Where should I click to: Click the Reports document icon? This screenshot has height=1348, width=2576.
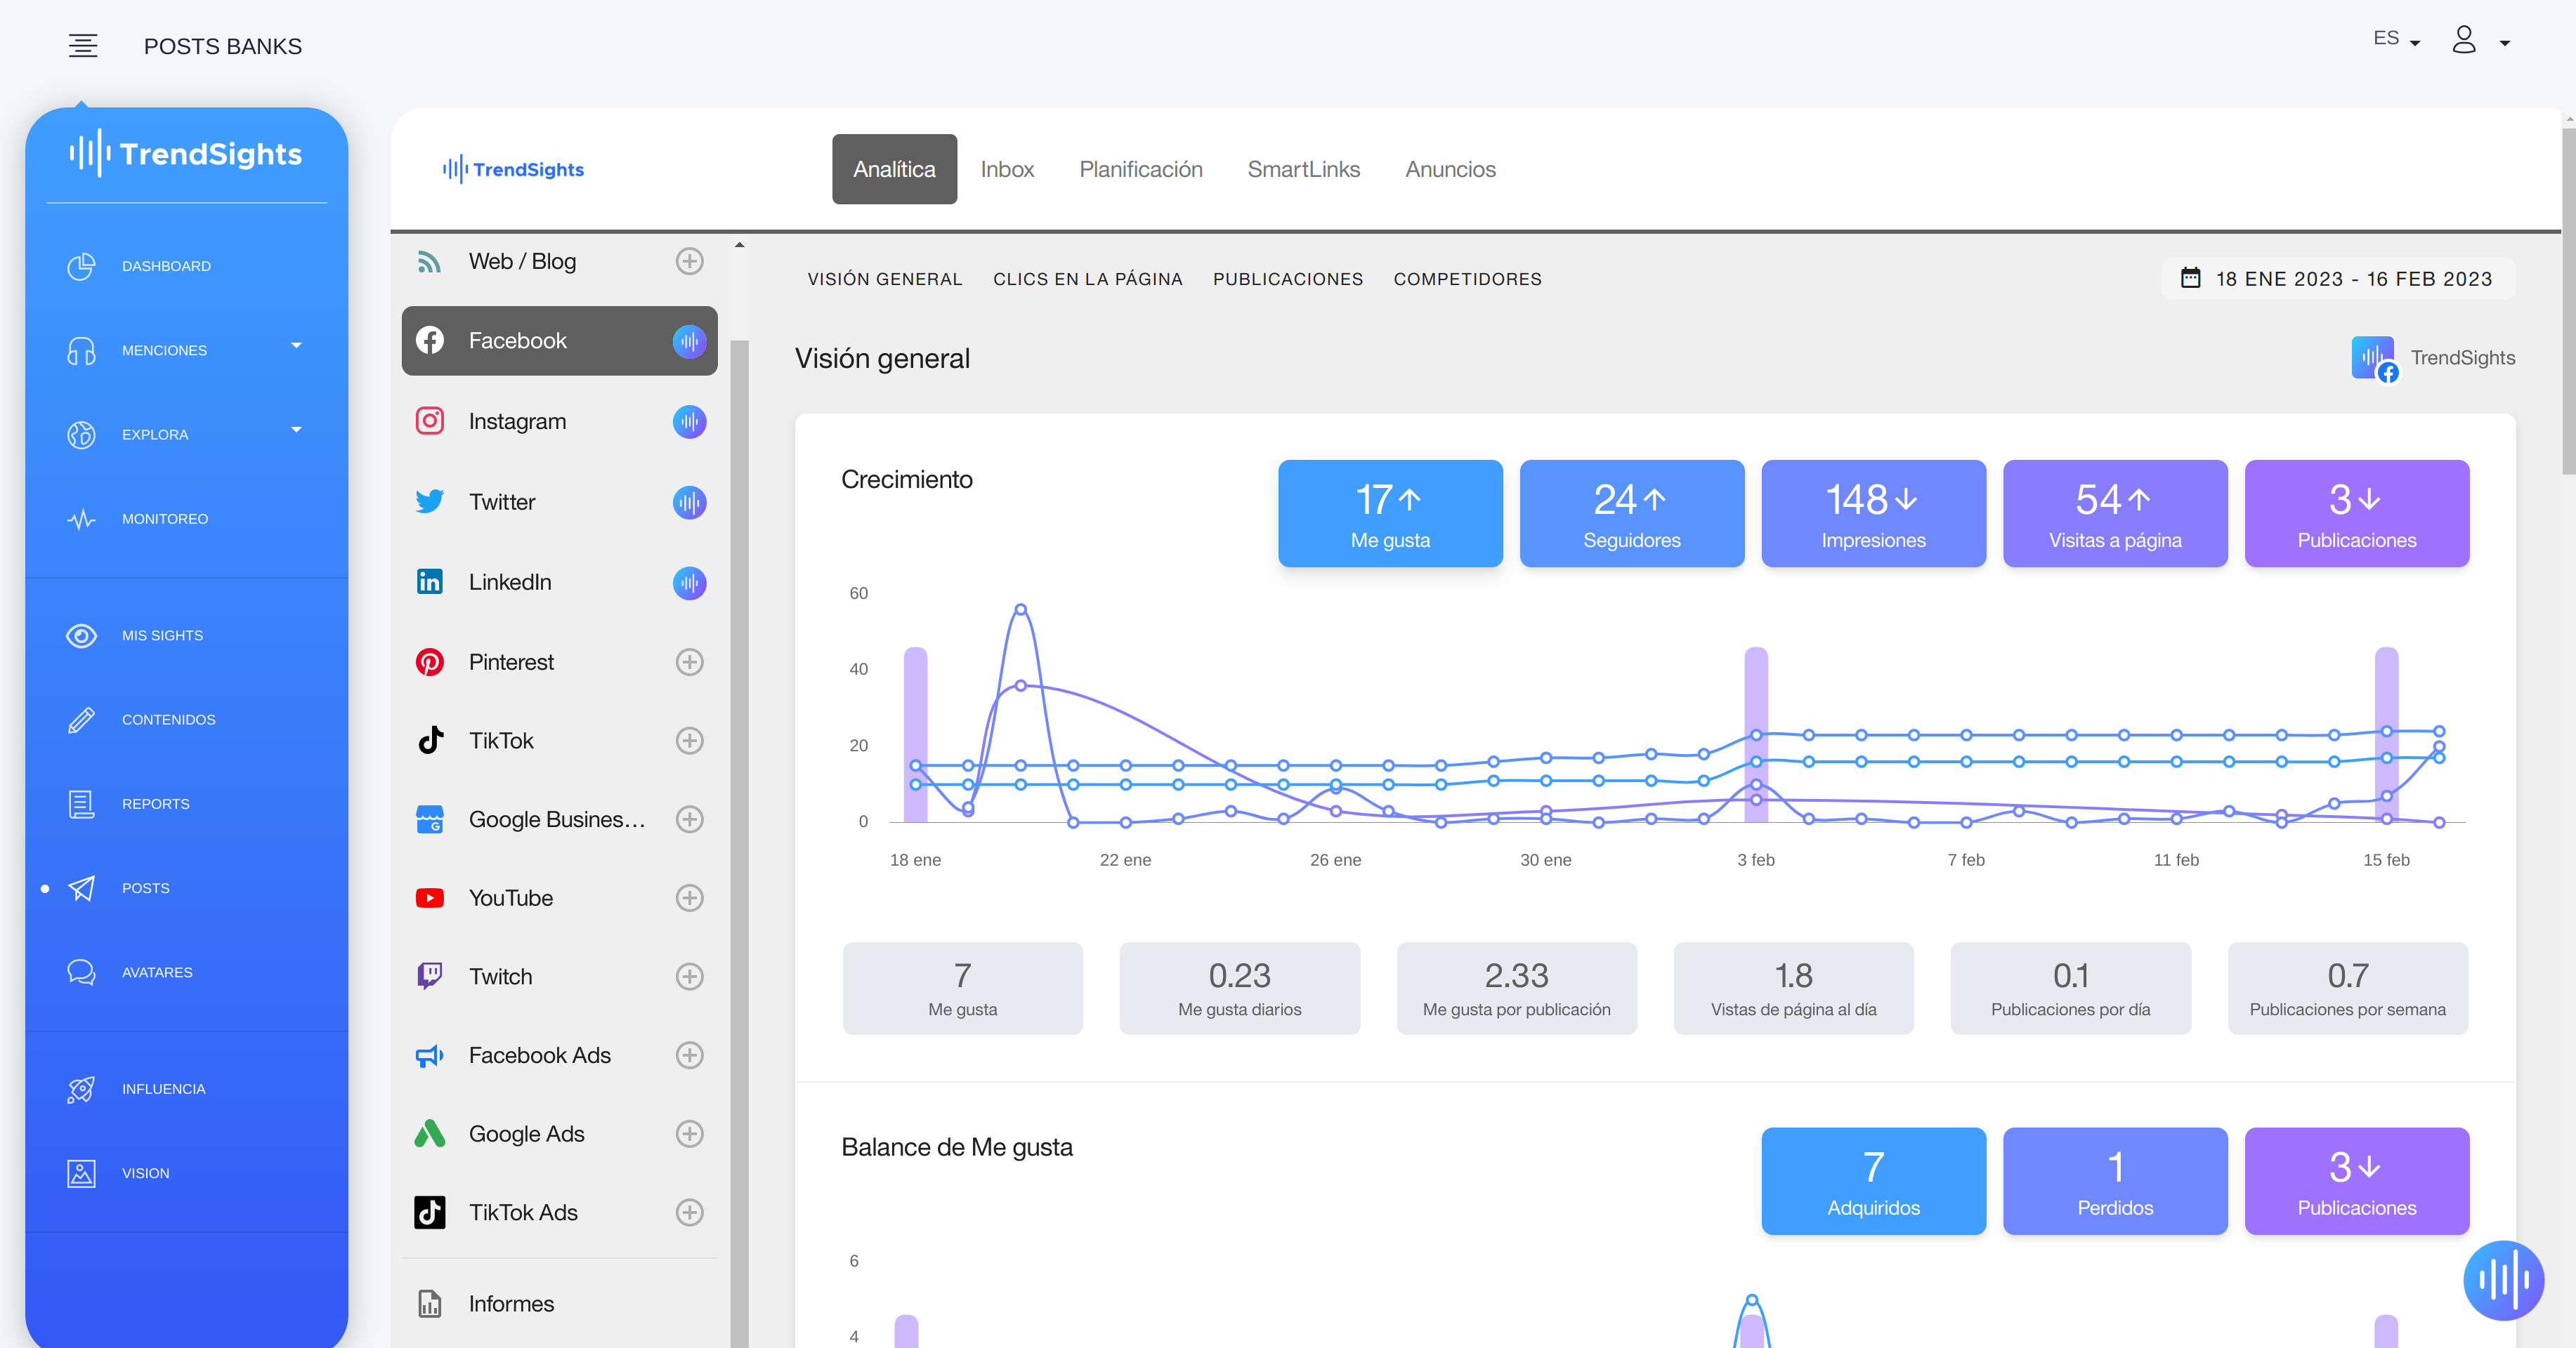(x=81, y=803)
